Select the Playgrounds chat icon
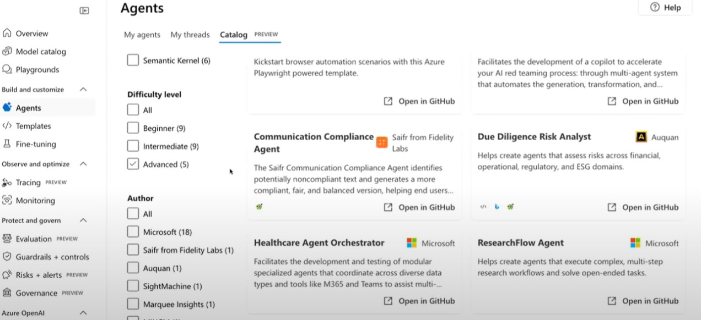 click(7, 70)
